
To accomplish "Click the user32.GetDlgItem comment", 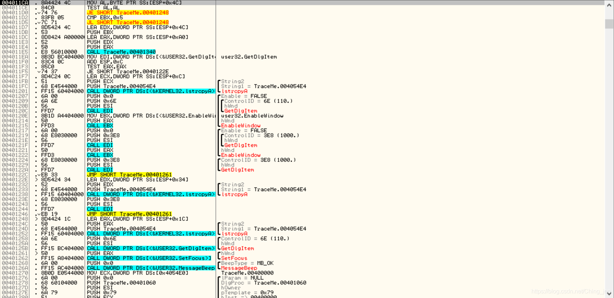I will 249,57.
